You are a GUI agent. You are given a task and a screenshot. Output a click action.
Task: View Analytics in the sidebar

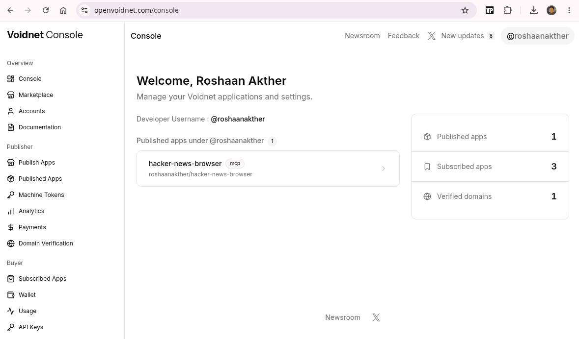(26, 211)
